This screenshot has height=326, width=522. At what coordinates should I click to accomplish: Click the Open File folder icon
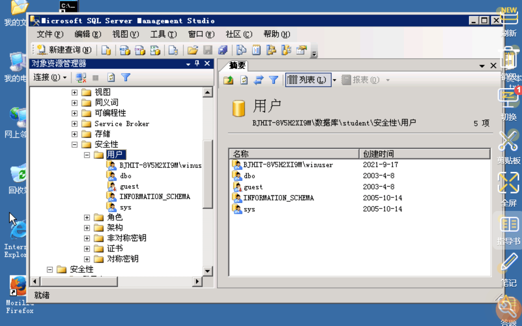pos(192,50)
